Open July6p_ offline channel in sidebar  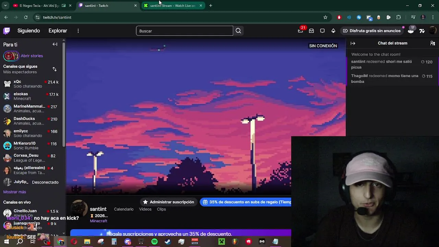point(31,182)
